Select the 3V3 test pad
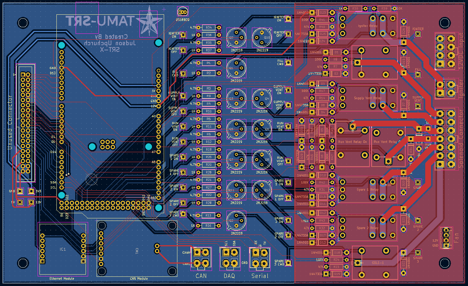The height and width of the screenshot is (286, 468). [31, 191]
